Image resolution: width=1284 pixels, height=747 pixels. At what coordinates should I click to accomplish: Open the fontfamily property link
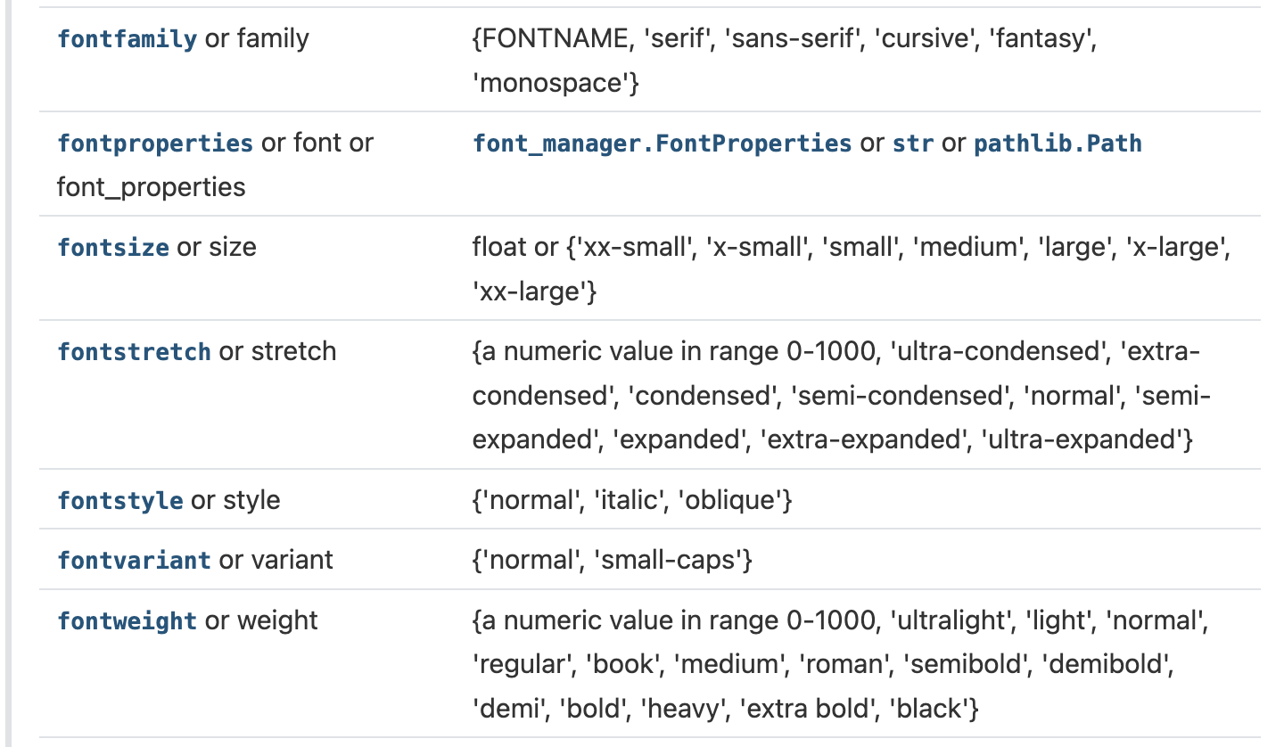(x=127, y=39)
